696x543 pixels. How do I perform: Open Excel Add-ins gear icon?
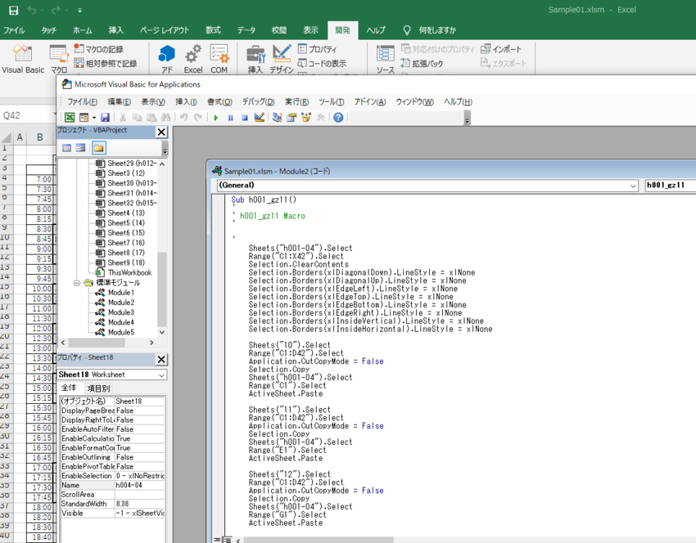193,59
